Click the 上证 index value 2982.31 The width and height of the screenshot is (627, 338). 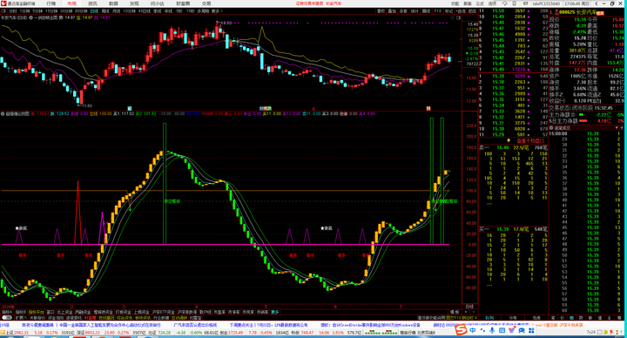[x=20, y=333]
